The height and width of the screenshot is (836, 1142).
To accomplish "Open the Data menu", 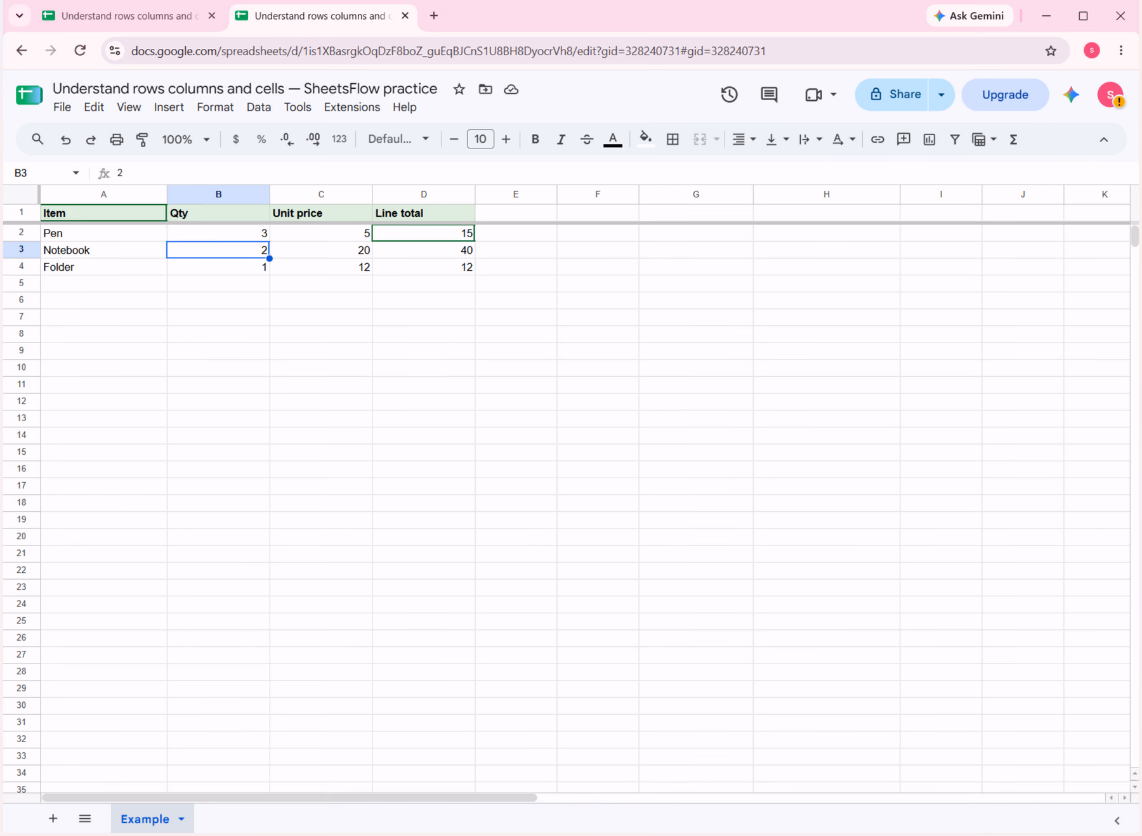I will [x=258, y=107].
